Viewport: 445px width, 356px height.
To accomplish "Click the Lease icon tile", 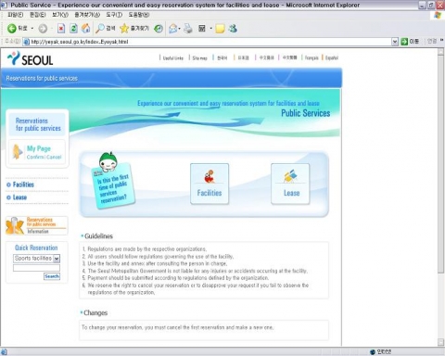I will [290, 184].
